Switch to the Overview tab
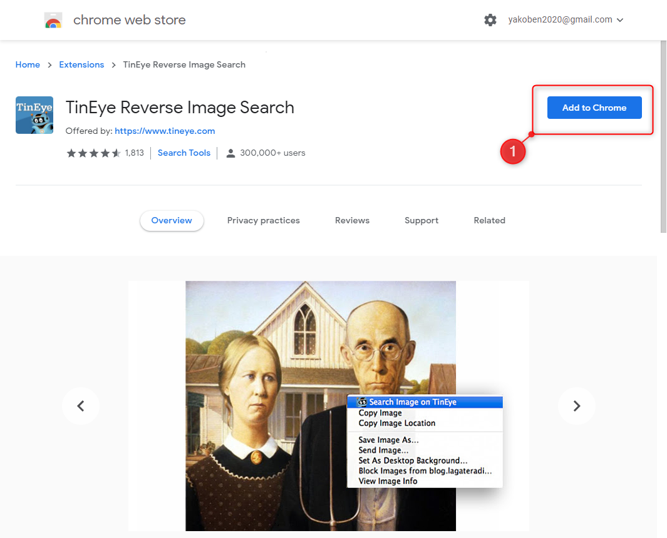The height and width of the screenshot is (538, 667). coord(172,221)
